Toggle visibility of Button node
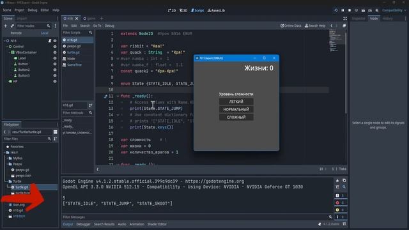 coord(55,64)
